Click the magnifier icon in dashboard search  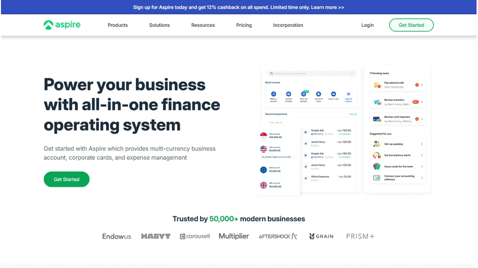(272, 74)
